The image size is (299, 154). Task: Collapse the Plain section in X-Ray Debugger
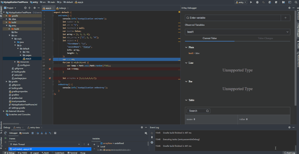[186, 47]
